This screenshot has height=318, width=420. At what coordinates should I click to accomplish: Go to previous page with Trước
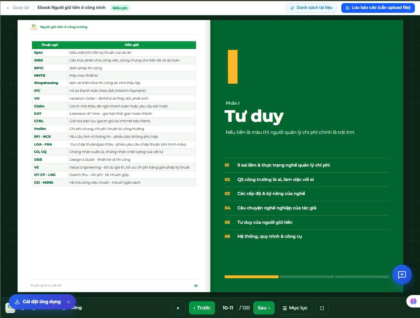click(202, 308)
